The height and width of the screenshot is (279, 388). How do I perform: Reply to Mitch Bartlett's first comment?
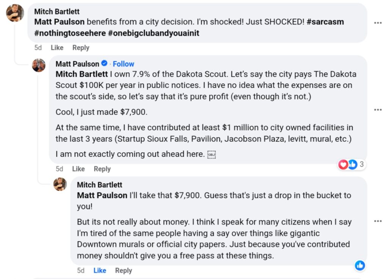click(x=81, y=48)
